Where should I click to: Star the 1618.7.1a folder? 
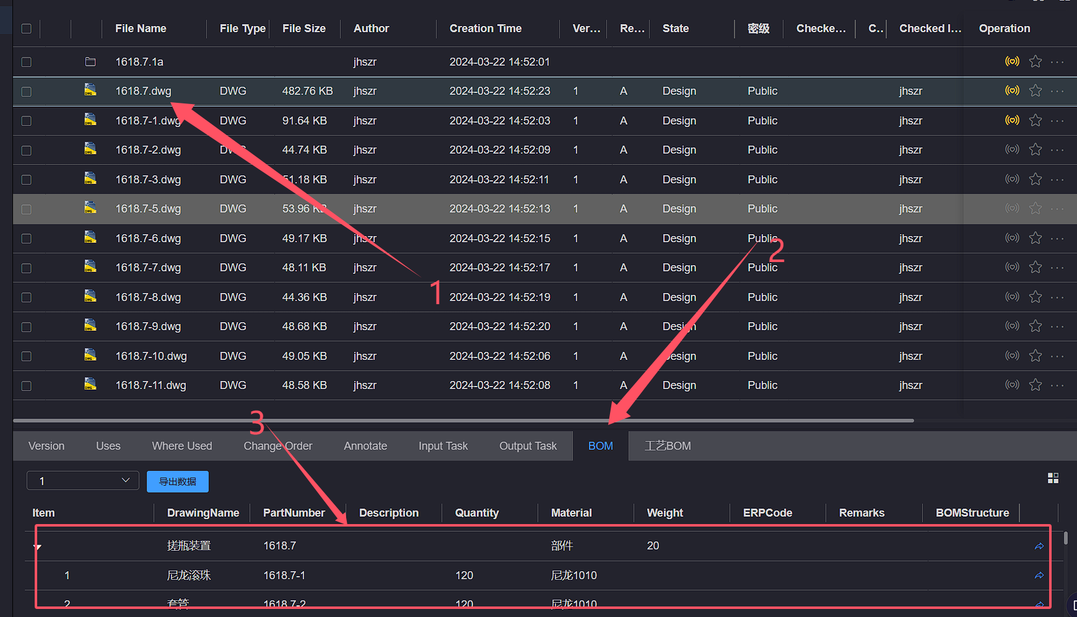(x=1036, y=61)
